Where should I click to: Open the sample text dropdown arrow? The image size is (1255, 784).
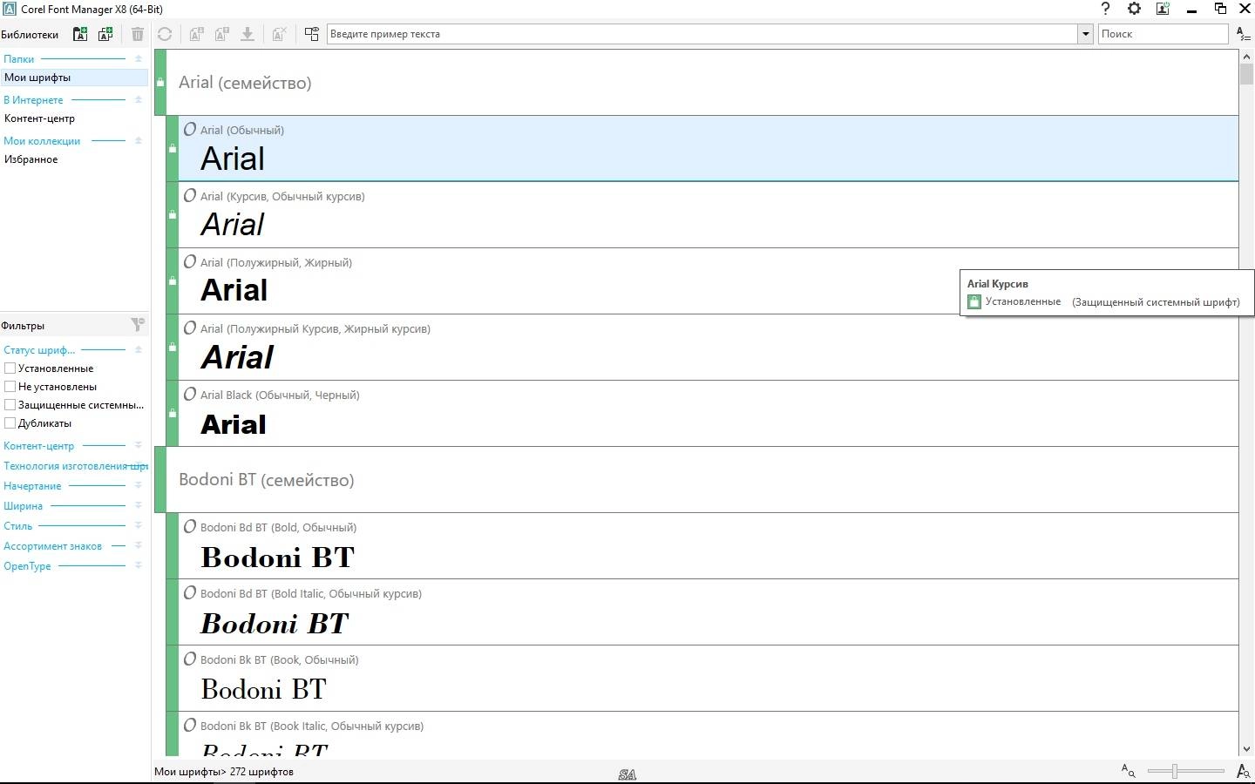(1085, 34)
